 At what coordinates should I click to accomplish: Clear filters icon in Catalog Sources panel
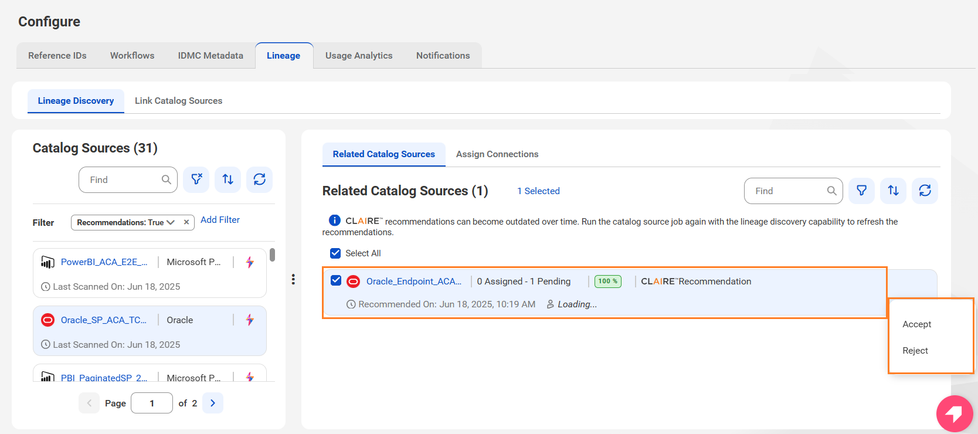click(x=196, y=179)
